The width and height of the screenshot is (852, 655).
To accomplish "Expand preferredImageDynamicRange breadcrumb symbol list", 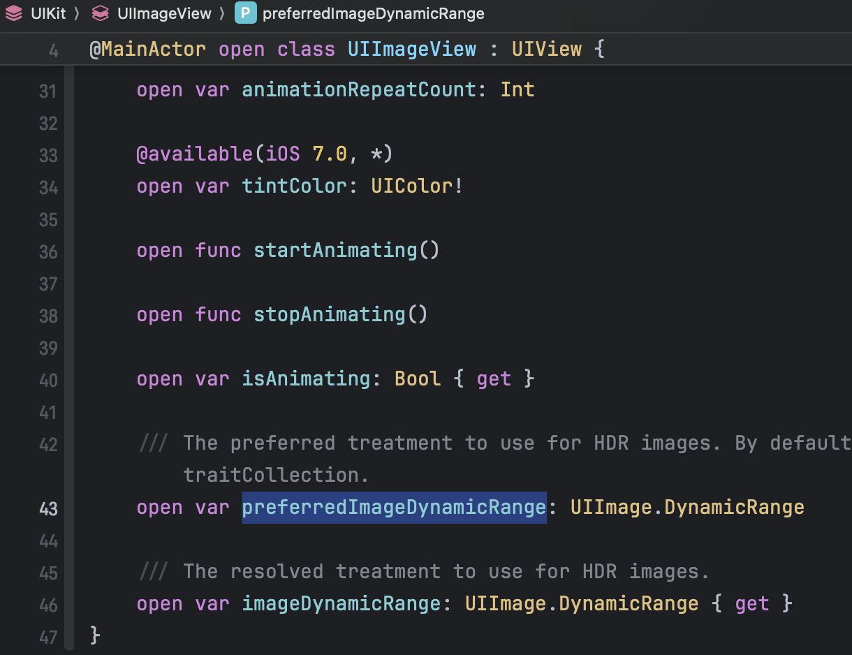I will [373, 13].
